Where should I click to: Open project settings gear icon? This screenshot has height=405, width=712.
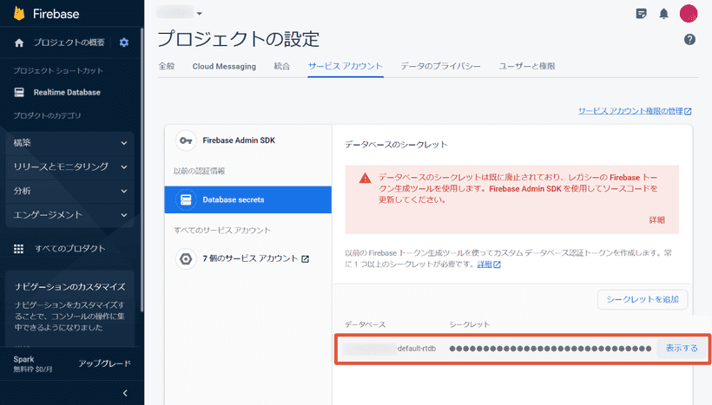pos(124,42)
